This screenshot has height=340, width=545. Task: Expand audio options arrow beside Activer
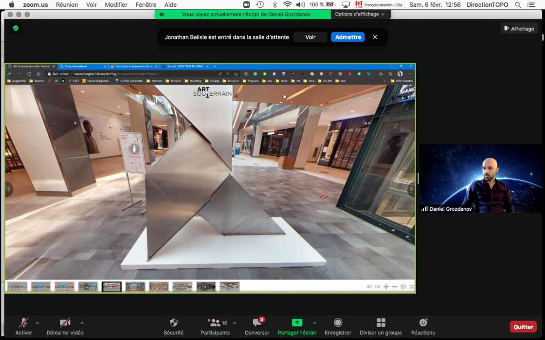pos(37,323)
